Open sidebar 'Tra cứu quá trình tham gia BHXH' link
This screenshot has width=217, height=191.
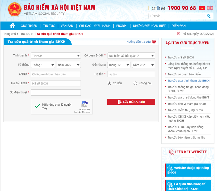click(x=189, y=81)
